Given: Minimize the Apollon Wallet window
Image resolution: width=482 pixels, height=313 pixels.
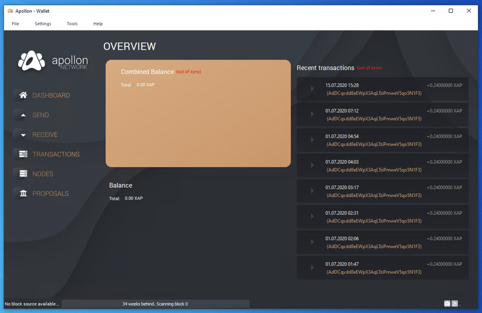Looking at the screenshot, I should click(433, 11).
